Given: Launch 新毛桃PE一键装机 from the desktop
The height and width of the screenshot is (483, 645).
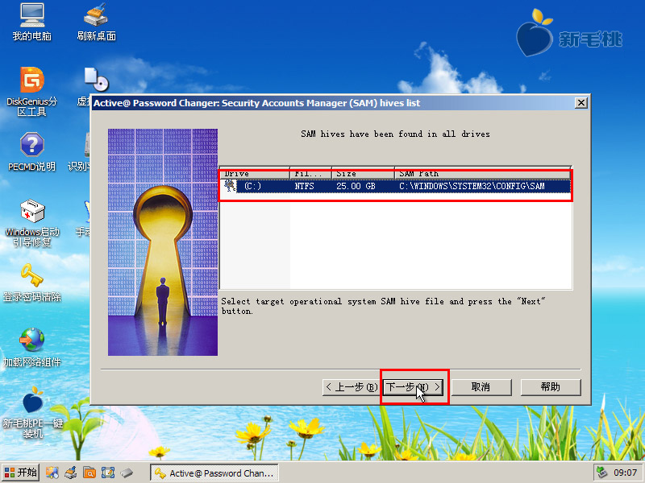Looking at the screenshot, I should [x=32, y=412].
